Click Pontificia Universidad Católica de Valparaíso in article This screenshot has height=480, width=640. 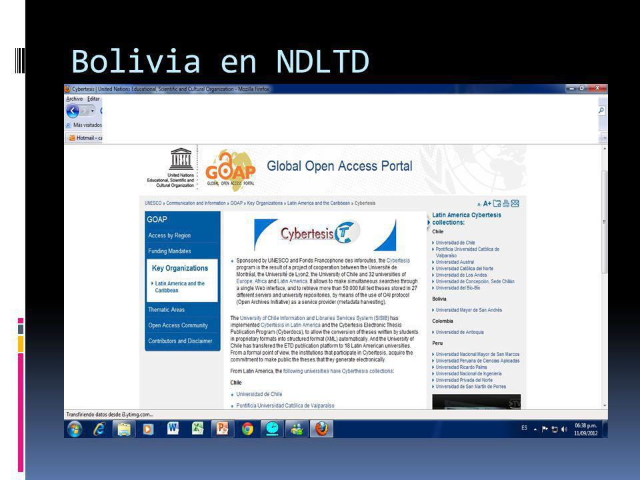pyautogui.click(x=285, y=405)
